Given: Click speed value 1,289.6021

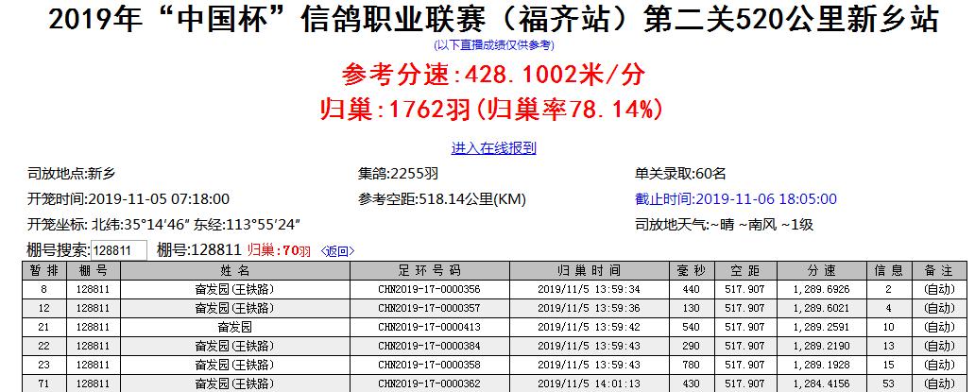Looking at the screenshot, I should click(821, 308).
